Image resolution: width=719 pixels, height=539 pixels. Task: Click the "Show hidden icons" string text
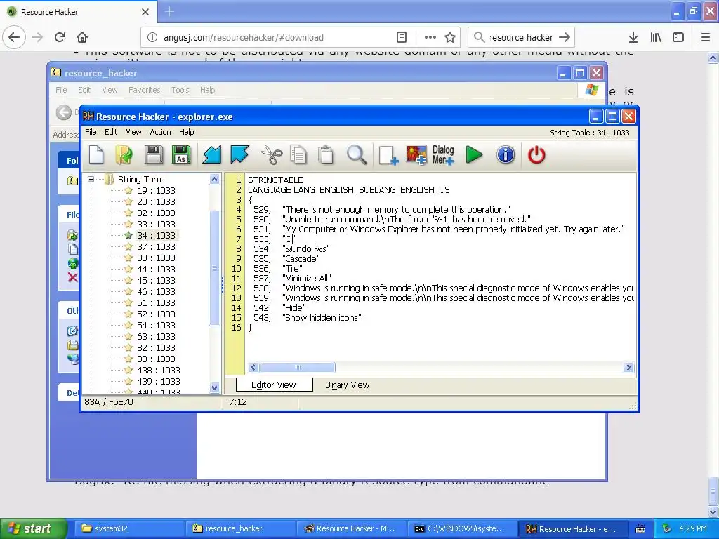click(x=322, y=318)
